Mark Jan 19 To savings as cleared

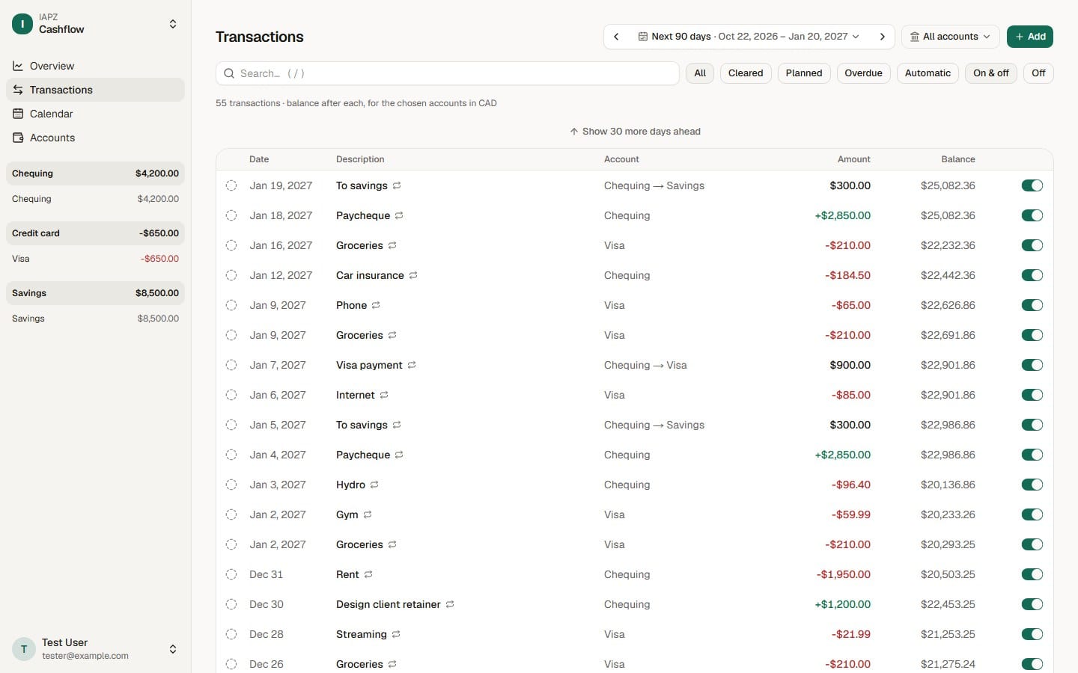point(231,185)
